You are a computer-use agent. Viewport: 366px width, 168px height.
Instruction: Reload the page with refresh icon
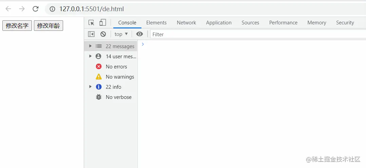36,9
